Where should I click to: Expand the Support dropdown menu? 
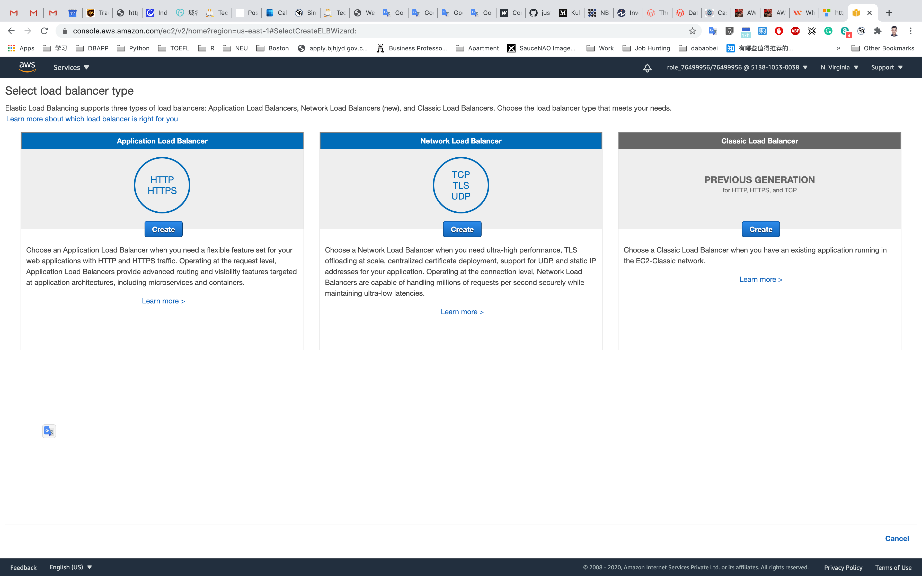(x=886, y=67)
